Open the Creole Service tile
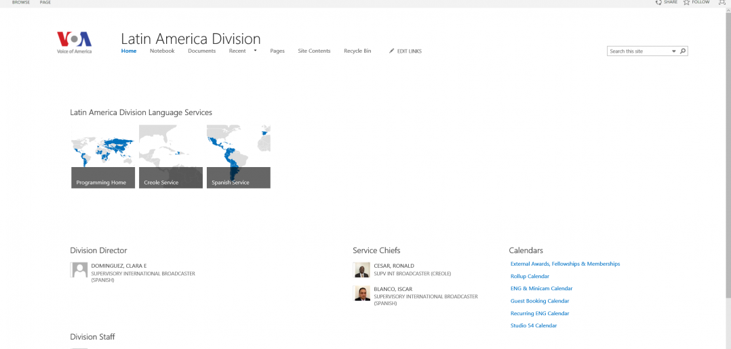This screenshot has width=731, height=349. click(171, 157)
